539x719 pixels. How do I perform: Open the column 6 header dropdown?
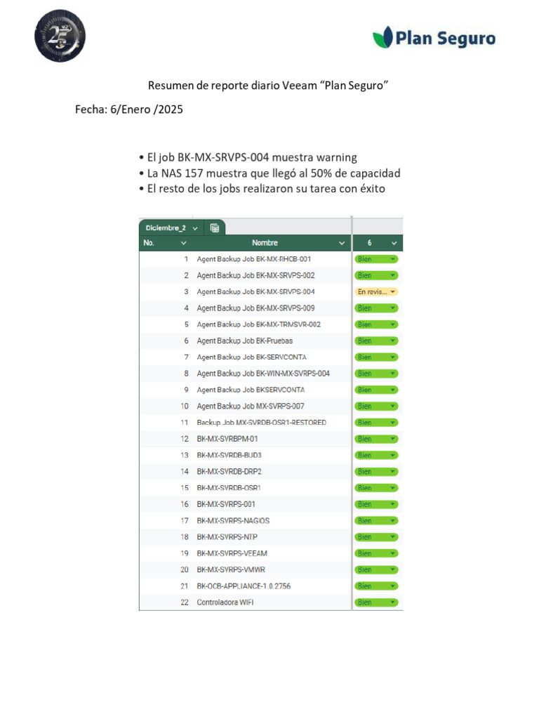pos(394,243)
